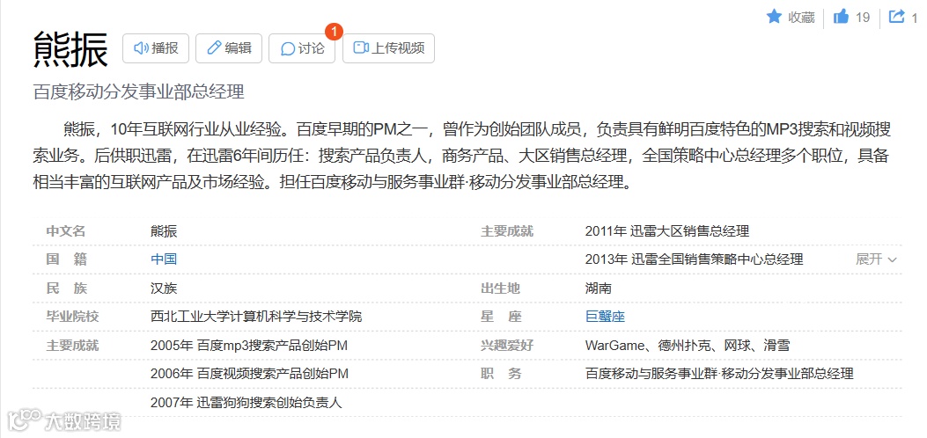Click WarGame、德州扑克、网球、滑雪 hobbies value
The height and width of the screenshot is (438, 927).
tap(687, 346)
